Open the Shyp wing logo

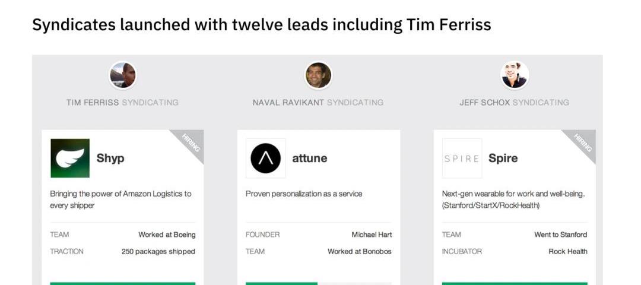tap(70, 158)
